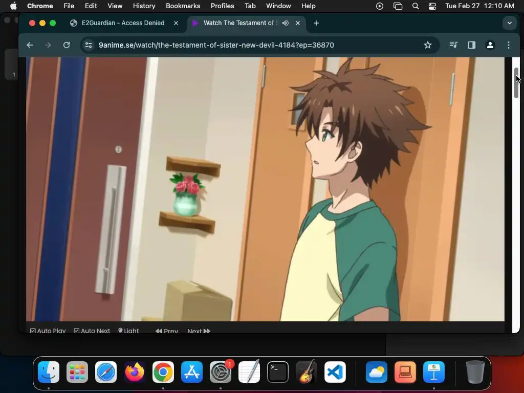The width and height of the screenshot is (524, 393).
Task: Open the Help menu
Action: click(x=308, y=6)
